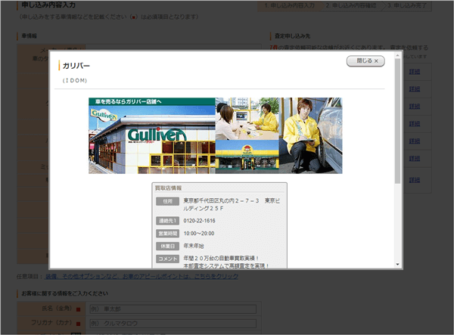Viewport: 454px width, 335px height.
Task: Close the ガリバー dialog with 閉じる button
Action: pos(365,61)
